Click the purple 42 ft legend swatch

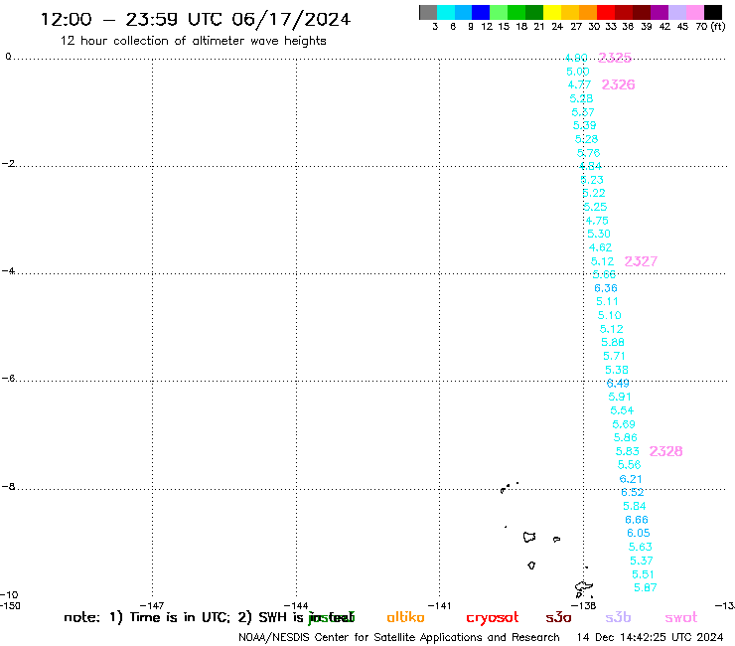tap(660, 12)
